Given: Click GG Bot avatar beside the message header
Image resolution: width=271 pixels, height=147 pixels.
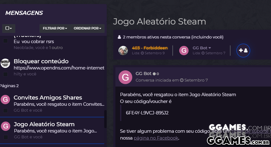Looking at the screenshot, I should [x=125, y=78].
